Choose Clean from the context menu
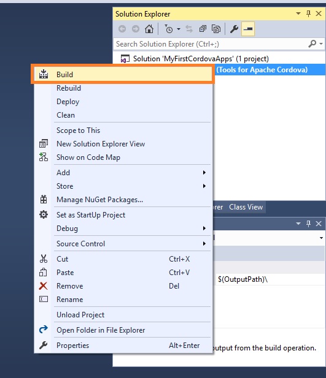The height and width of the screenshot is (378, 326). [x=123, y=115]
